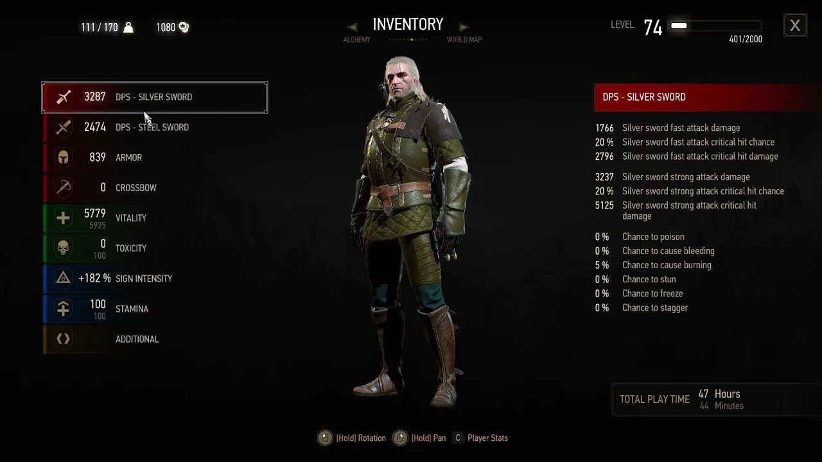Click the Crossbow icon
The height and width of the screenshot is (462, 822).
(63, 187)
